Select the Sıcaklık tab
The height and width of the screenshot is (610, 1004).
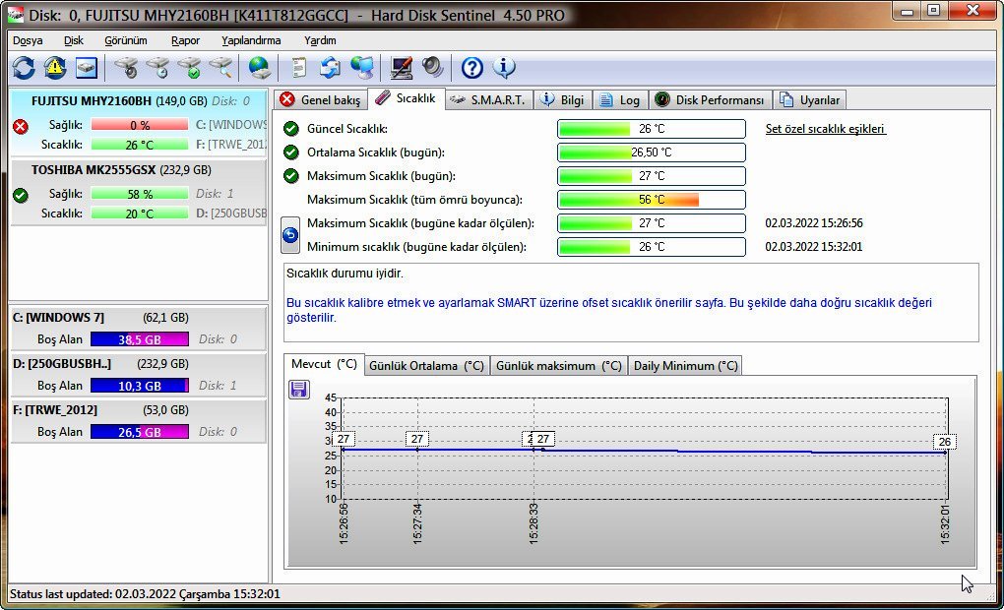tap(407, 98)
